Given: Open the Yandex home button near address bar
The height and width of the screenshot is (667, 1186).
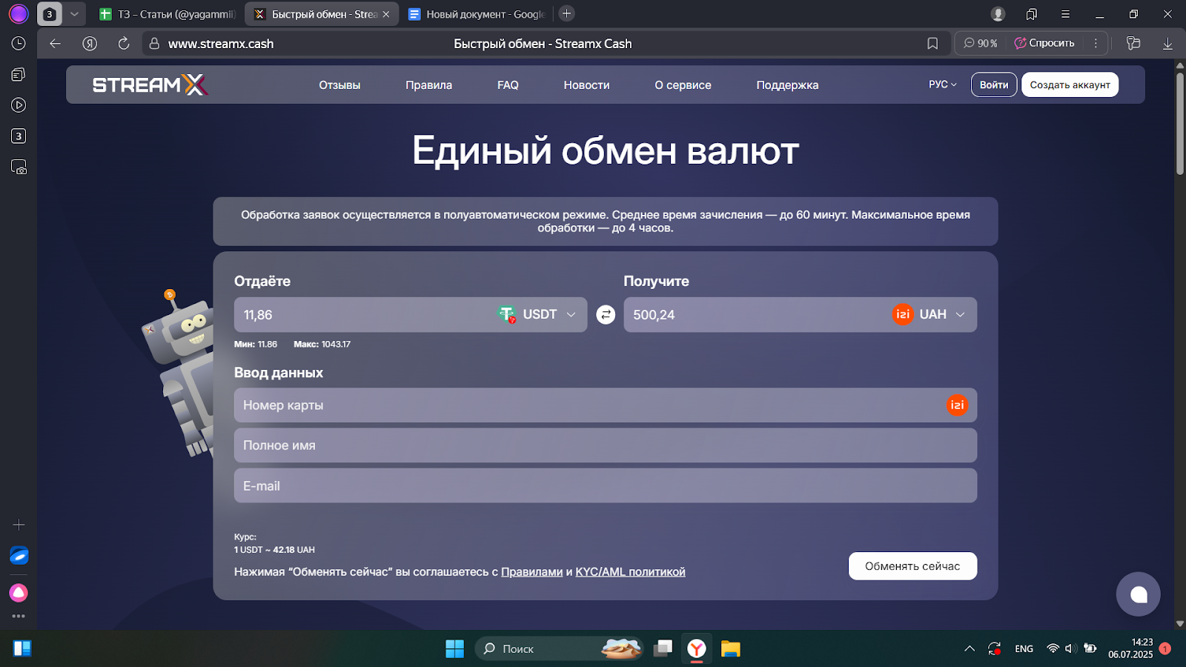Looking at the screenshot, I should tap(90, 44).
